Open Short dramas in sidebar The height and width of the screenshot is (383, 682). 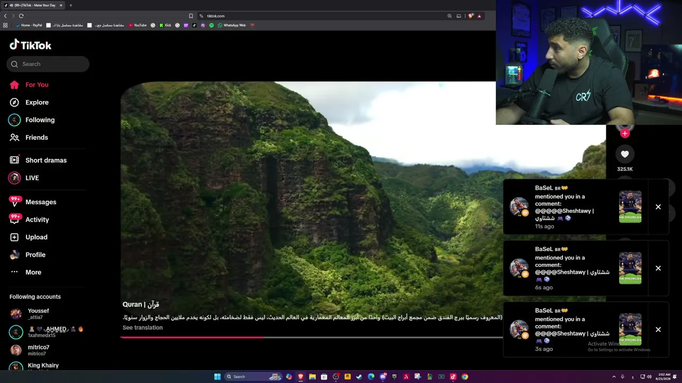38,160
